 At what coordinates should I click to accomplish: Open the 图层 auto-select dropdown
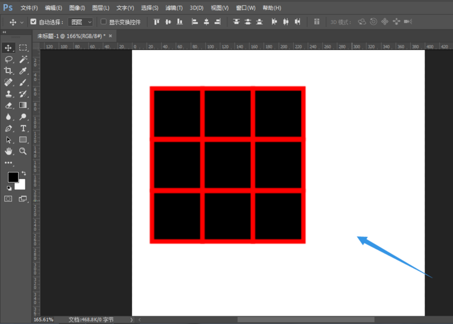pos(81,22)
